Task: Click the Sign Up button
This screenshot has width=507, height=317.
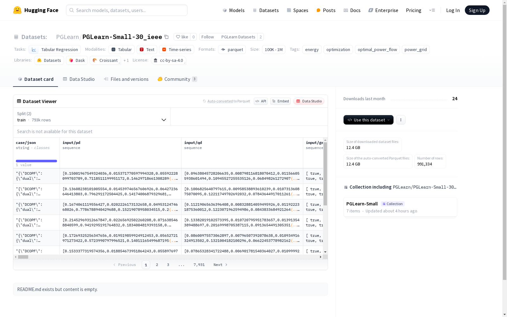Action: click(x=477, y=10)
